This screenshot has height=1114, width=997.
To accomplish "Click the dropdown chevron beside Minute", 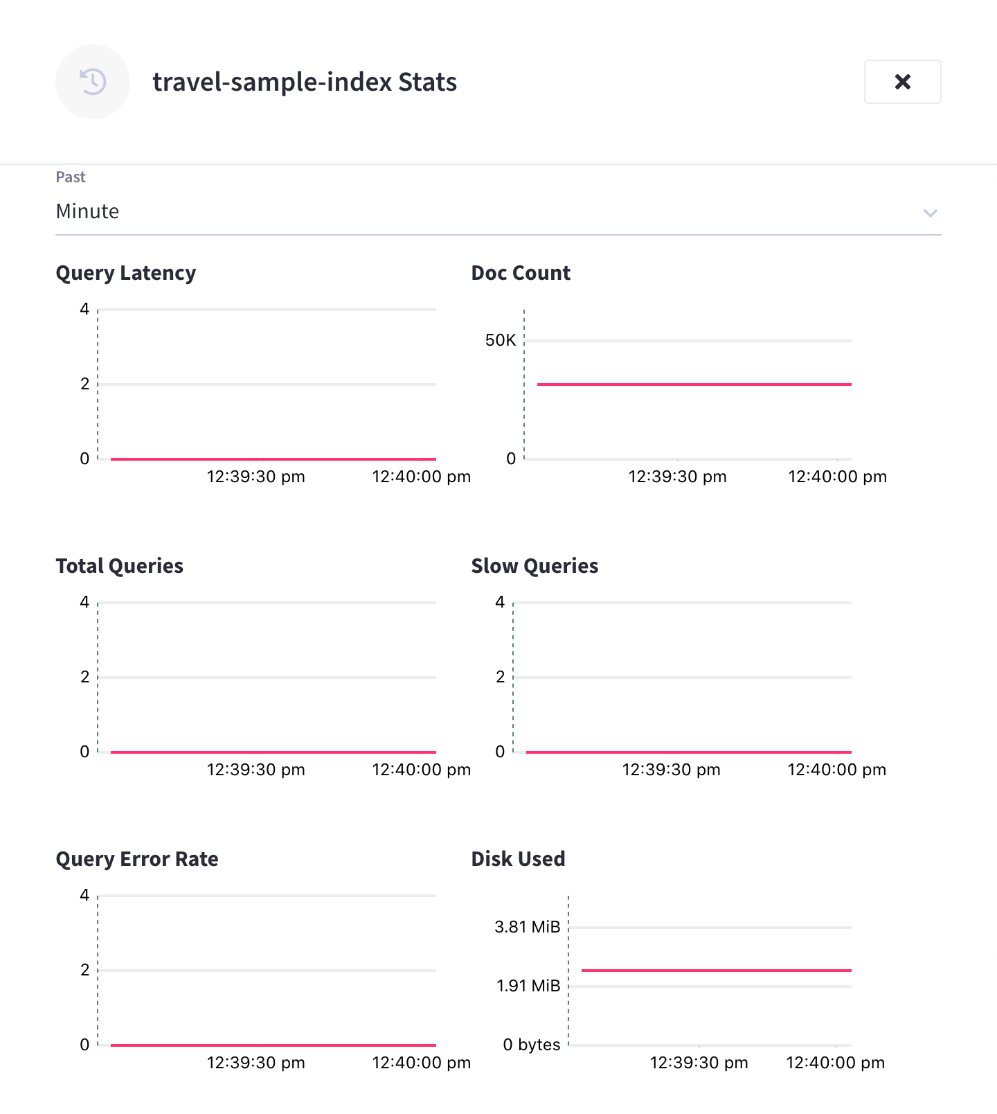I will coord(931,213).
